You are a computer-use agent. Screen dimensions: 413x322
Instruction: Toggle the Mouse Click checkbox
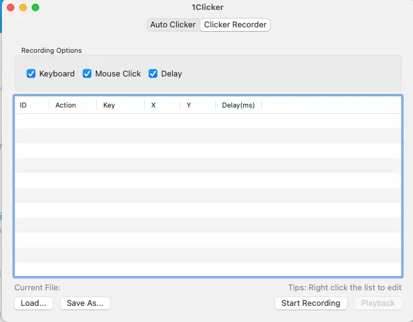[87, 73]
